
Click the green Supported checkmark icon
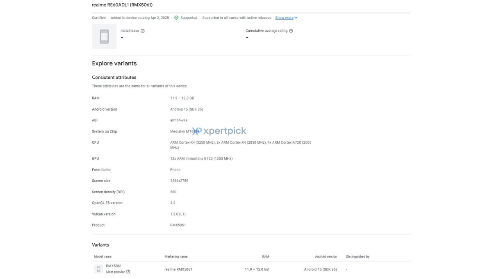176,18
